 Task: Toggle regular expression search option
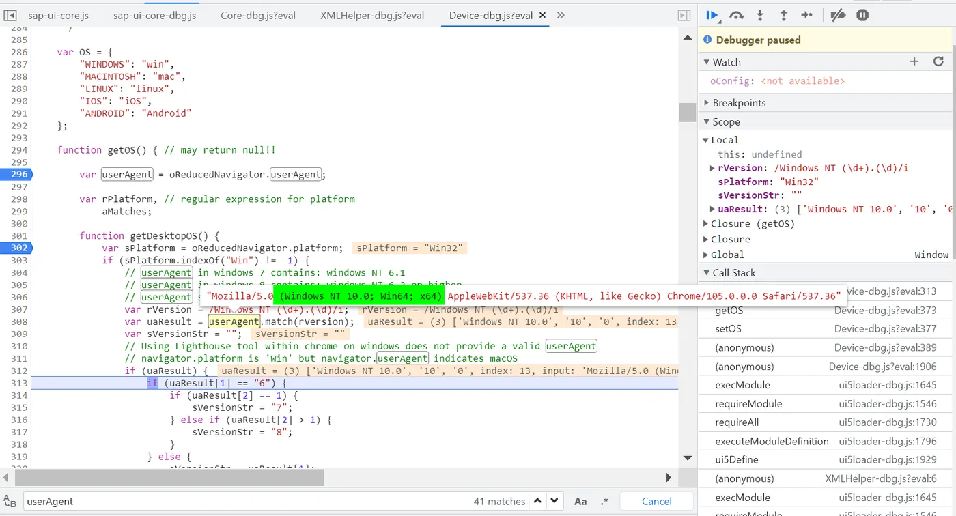point(604,501)
